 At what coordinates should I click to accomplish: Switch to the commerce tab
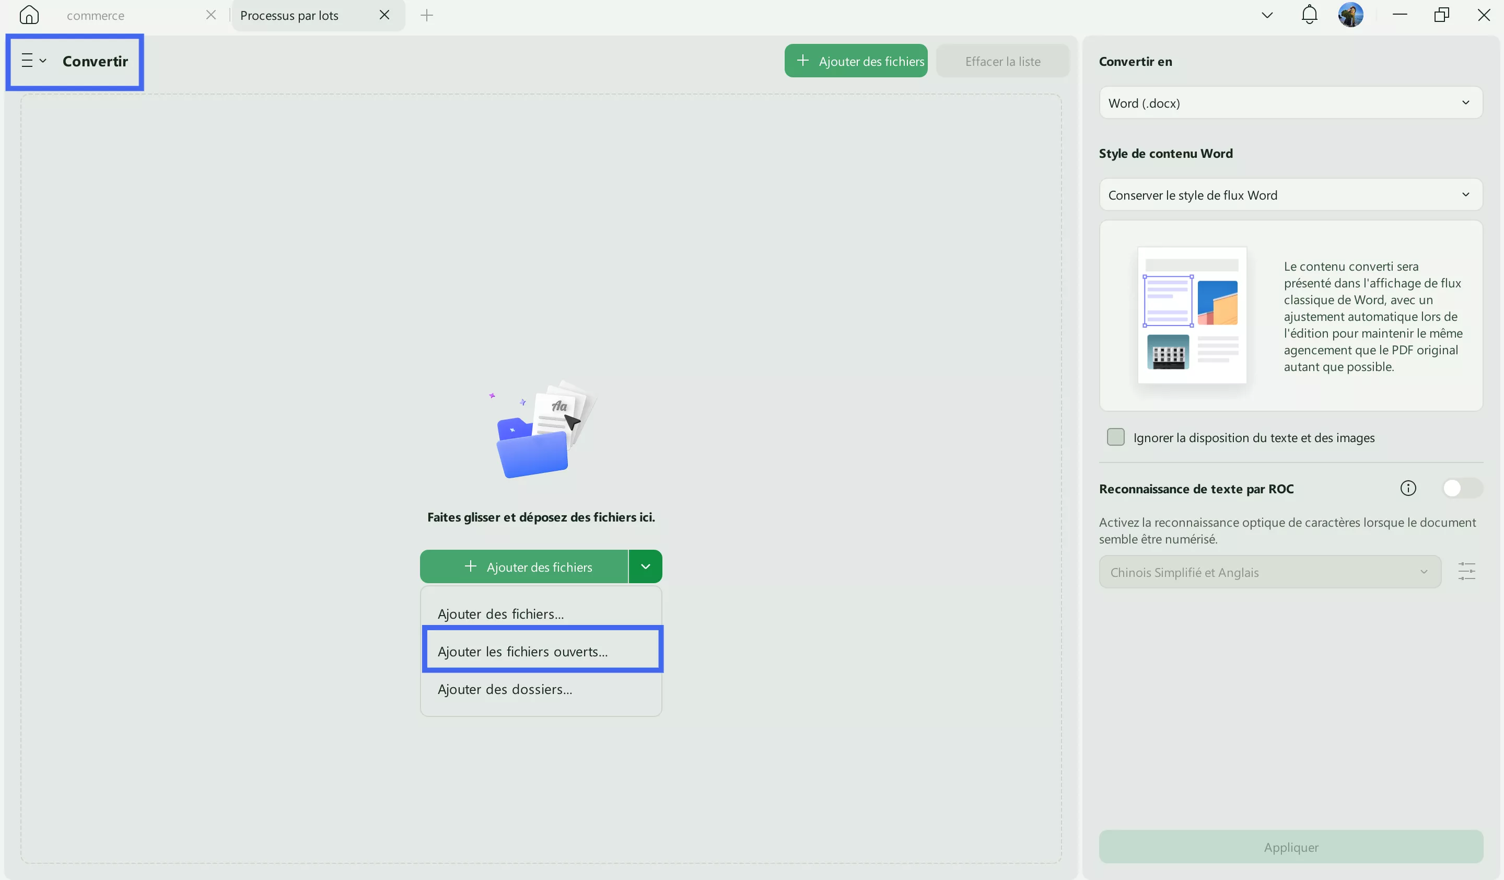point(96,15)
